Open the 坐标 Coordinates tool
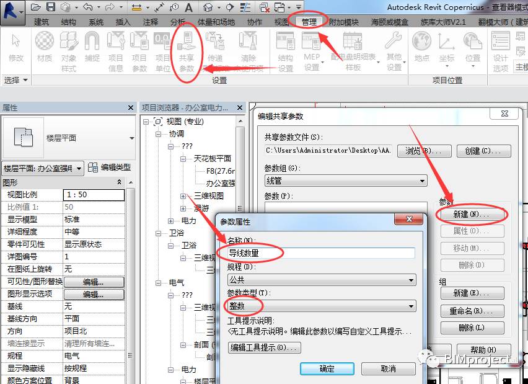Viewport: 528px width, 384px height. pos(447,49)
